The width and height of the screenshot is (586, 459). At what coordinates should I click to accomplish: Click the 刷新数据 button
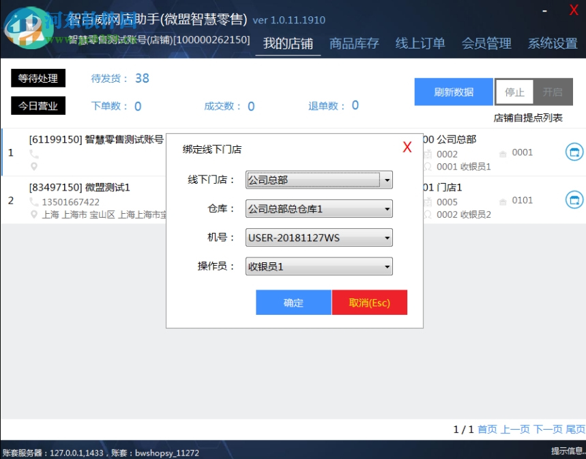click(453, 92)
